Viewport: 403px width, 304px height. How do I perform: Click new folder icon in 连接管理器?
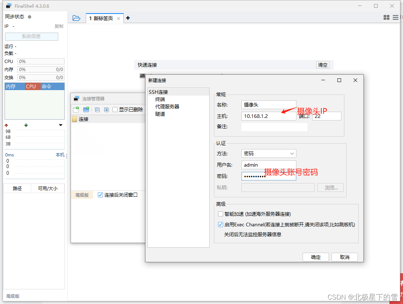tap(86, 110)
